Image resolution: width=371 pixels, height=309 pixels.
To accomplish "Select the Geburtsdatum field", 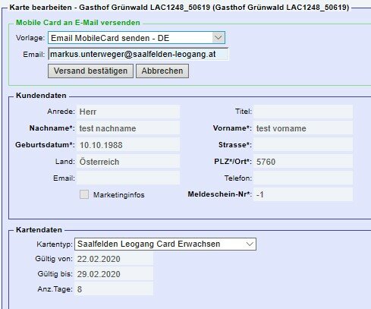I will click(128, 145).
